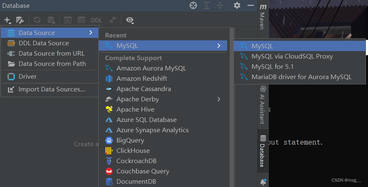Select DocumentDB data source
368x187 pixels.
pyautogui.click(x=163, y=182)
